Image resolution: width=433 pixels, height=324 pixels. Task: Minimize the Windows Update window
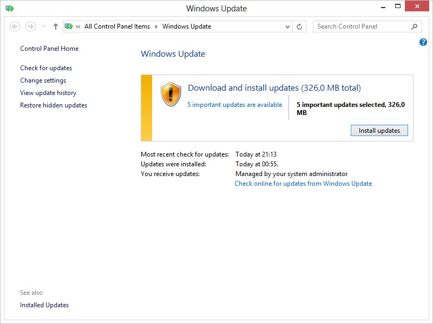pos(383,6)
